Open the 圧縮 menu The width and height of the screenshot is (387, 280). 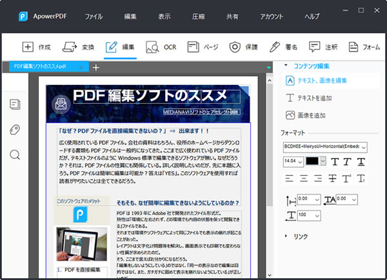pyautogui.click(x=198, y=17)
